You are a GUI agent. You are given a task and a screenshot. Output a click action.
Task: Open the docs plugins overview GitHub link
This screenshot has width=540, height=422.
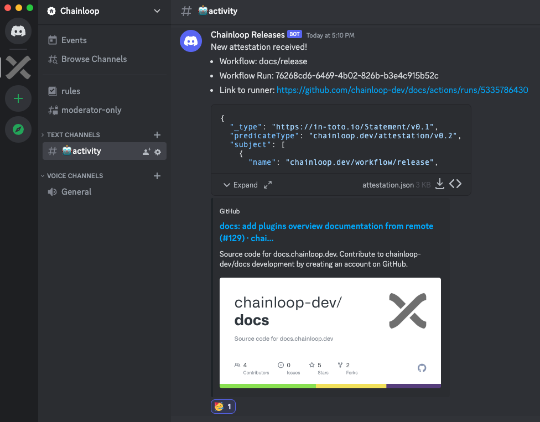(326, 226)
